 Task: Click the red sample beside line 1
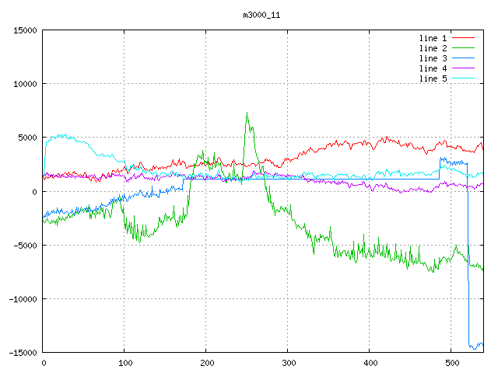click(x=463, y=38)
